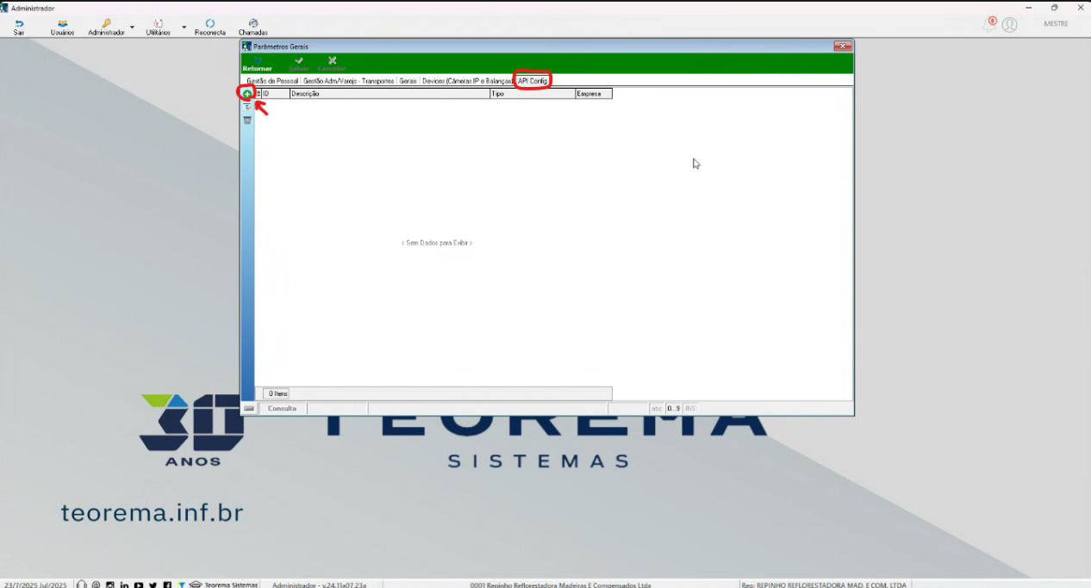Click the Utilitários icon
The height and width of the screenshot is (588, 1091).
click(158, 28)
